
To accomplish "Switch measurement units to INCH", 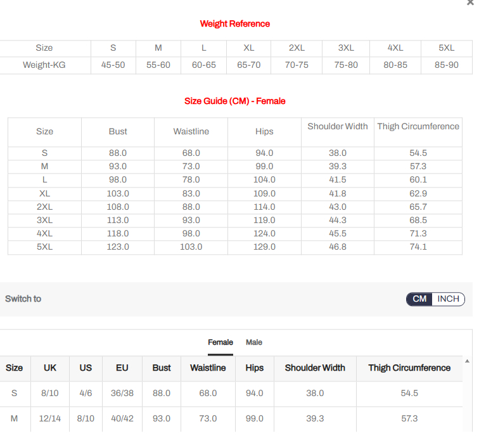I will point(449,299).
